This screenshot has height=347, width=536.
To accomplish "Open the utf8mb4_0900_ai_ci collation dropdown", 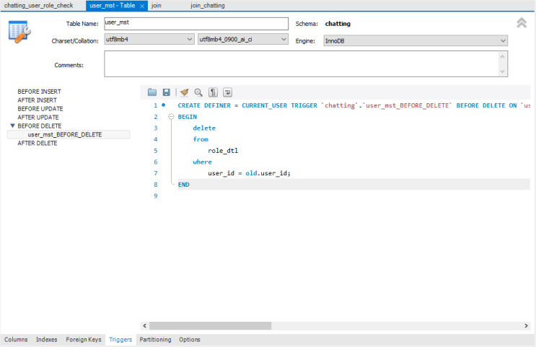I will pos(243,39).
